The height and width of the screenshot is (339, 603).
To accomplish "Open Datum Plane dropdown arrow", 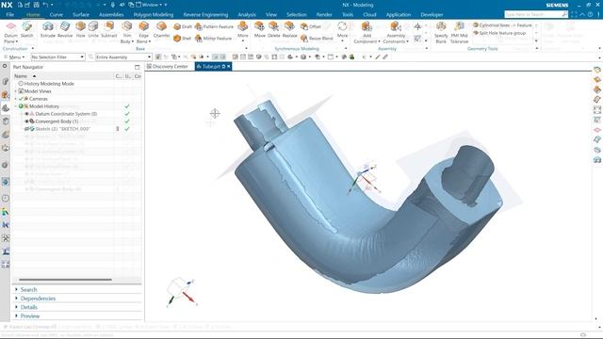I will point(17,41).
